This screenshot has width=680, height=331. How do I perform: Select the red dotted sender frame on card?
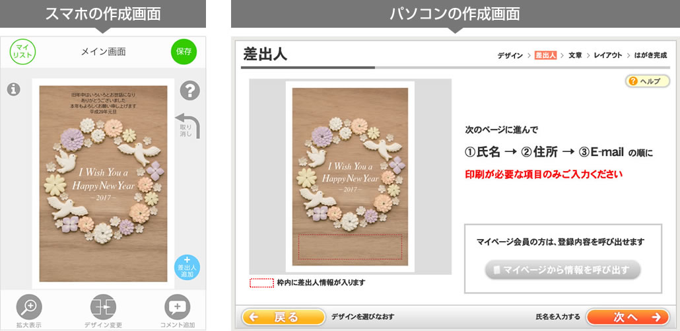(x=350, y=247)
